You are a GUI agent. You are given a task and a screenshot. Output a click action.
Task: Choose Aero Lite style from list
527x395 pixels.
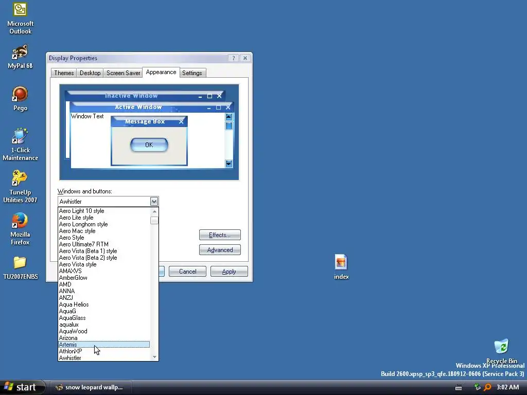(x=104, y=218)
